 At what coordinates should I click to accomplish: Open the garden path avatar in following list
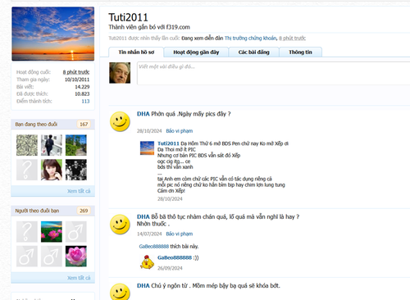click(76, 145)
